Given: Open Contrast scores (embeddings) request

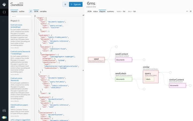Looking at the screenshot, I should [16, 26].
